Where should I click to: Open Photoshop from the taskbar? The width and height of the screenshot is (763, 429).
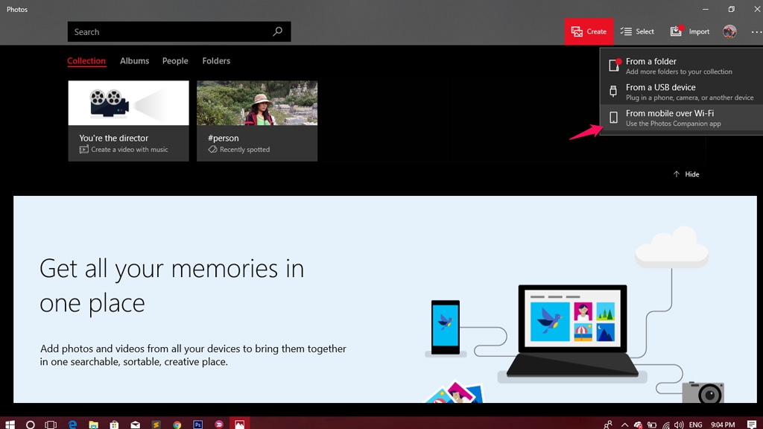(x=198, y=425)
